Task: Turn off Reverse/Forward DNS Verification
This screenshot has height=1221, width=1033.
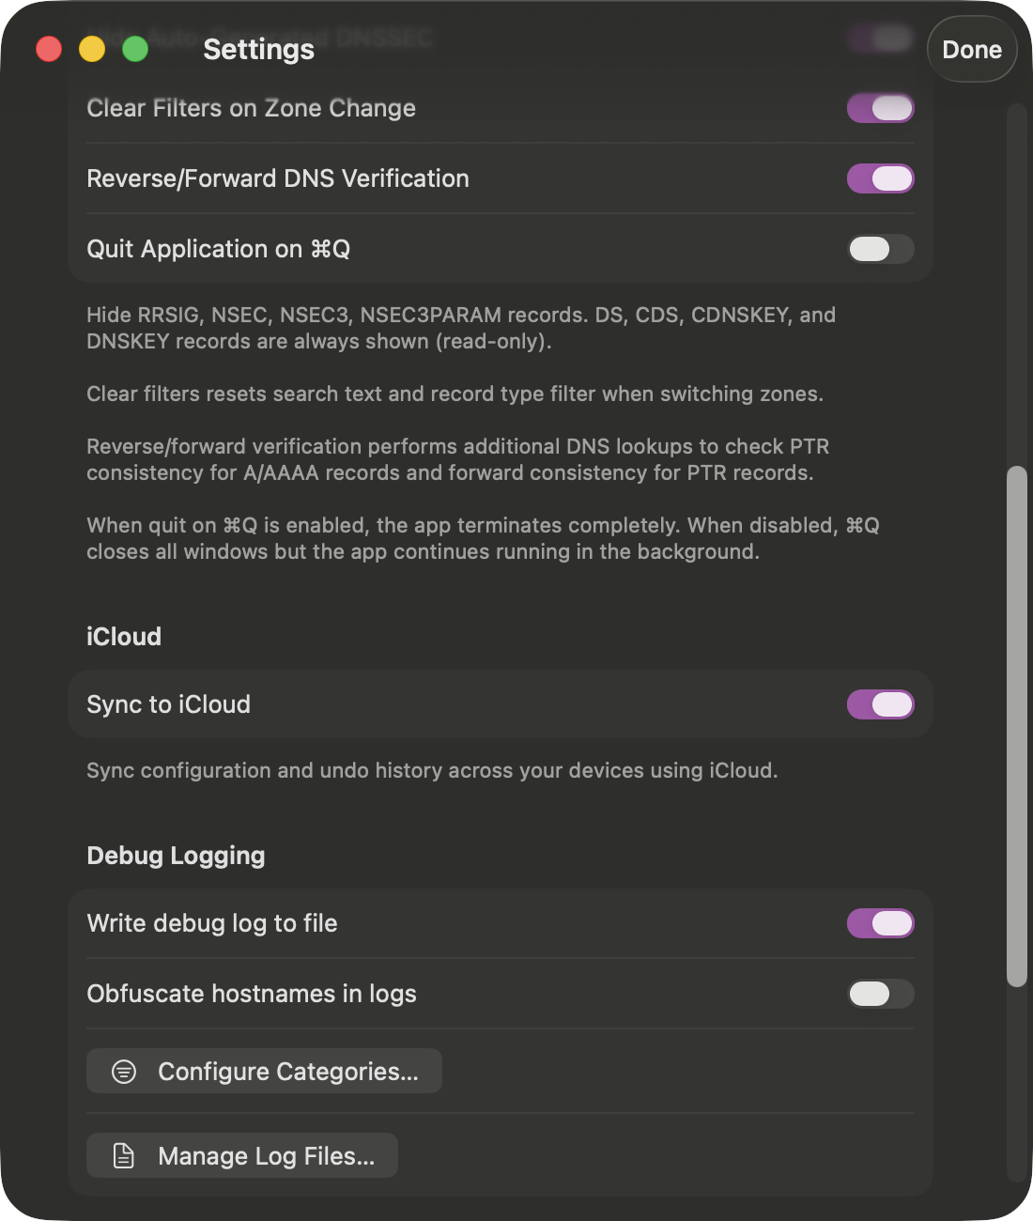Action: [880, 178]
